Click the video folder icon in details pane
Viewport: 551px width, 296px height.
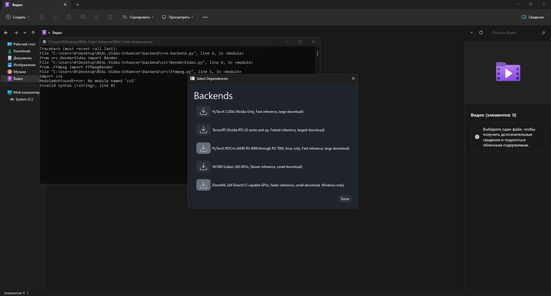pos(508,72)
